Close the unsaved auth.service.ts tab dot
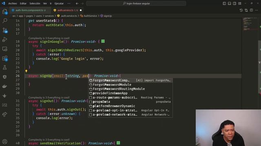Image resolution: width=261 pixels, height=146 pixels. (81, 10)
